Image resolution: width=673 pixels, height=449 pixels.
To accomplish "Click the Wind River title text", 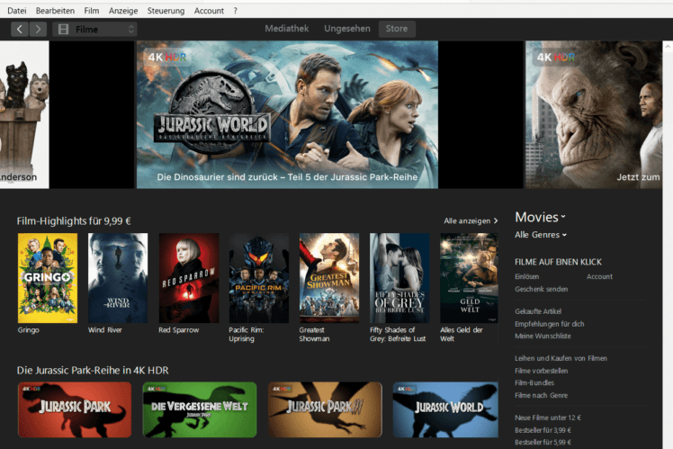I will (105, 330).
